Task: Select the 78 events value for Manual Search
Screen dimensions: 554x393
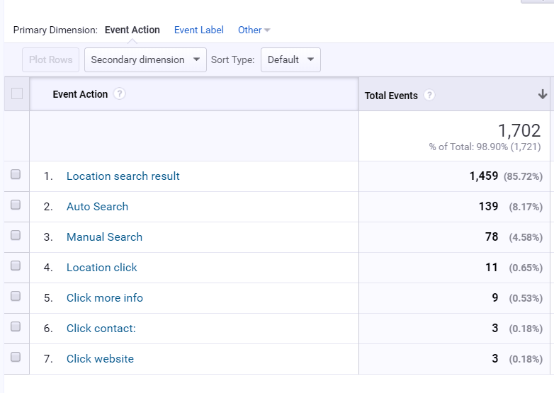Action: pos(492,237)
